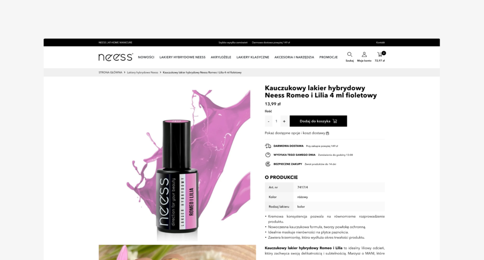
Task: Open Kontakt link in top bar
Action: click(x=380, y=42)
